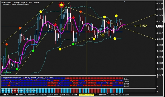Click the 22 Feb 20:00 time label
Screen dimensions: 165x97
125,95
